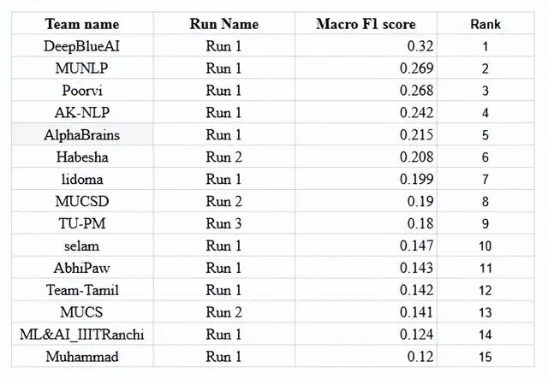The image size is (548, 379).
Task: Select the Team-Tamil cell
Action: (x=82, y=289)
